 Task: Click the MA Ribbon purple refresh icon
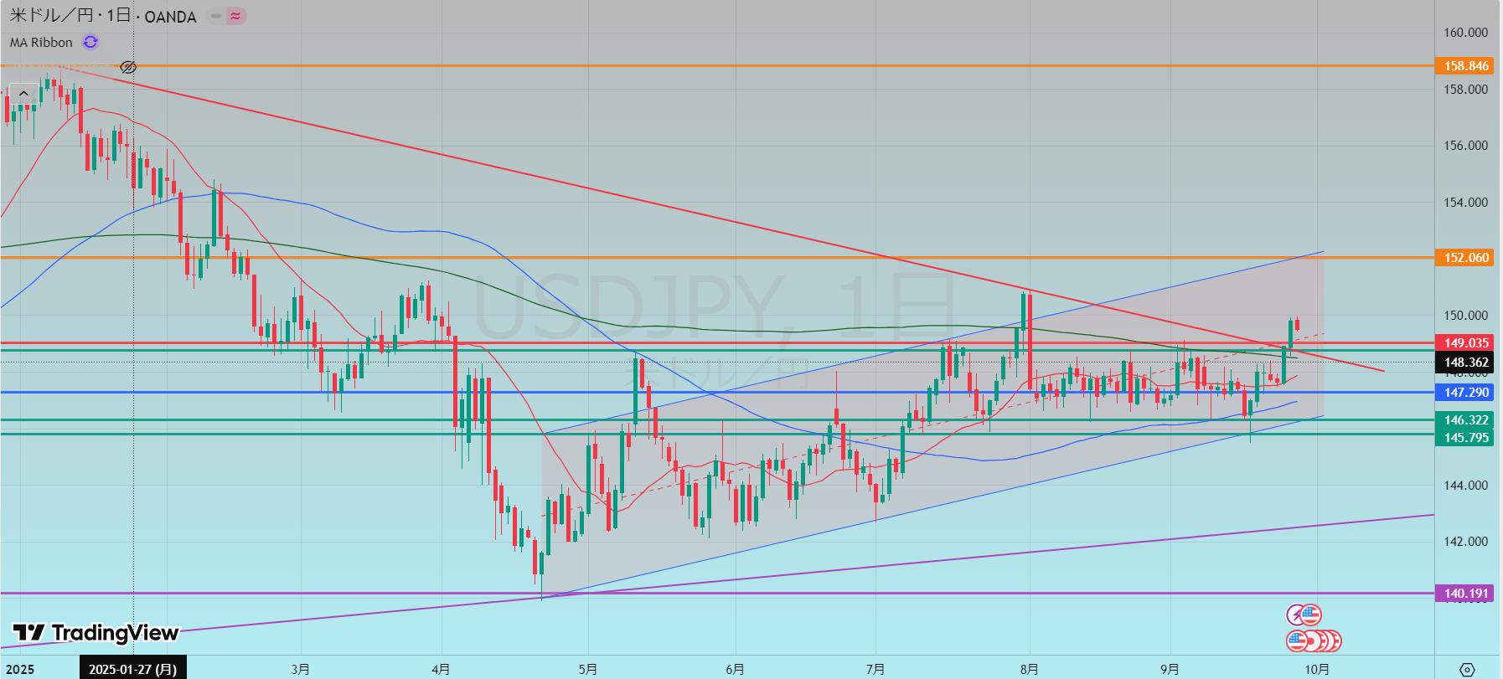(90, 42)
